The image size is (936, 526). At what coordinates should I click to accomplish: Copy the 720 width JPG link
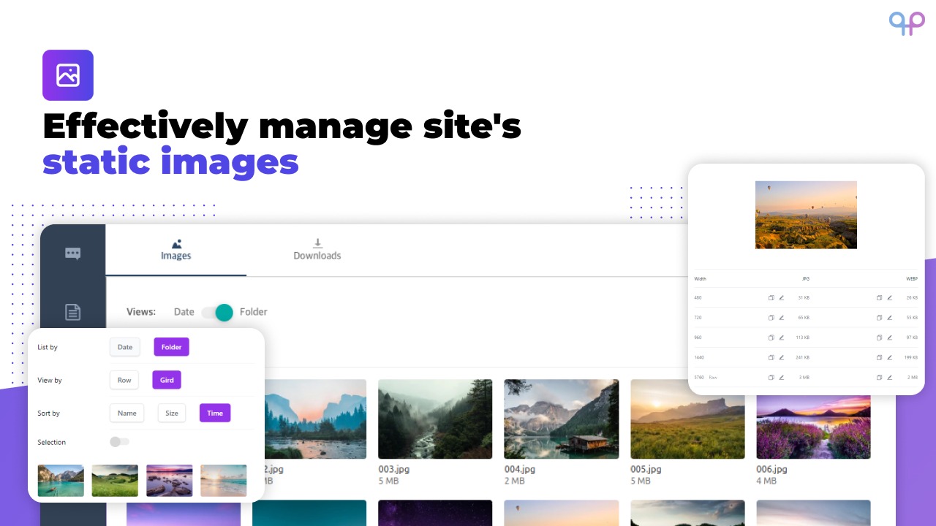click(x=771, y=318)
